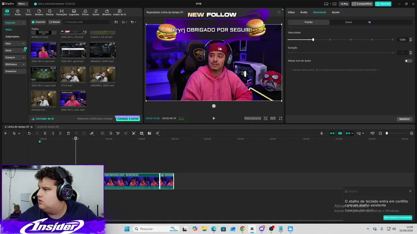Open the Filtros panel
Screen dimensions: 417x234
click(85, 12)
